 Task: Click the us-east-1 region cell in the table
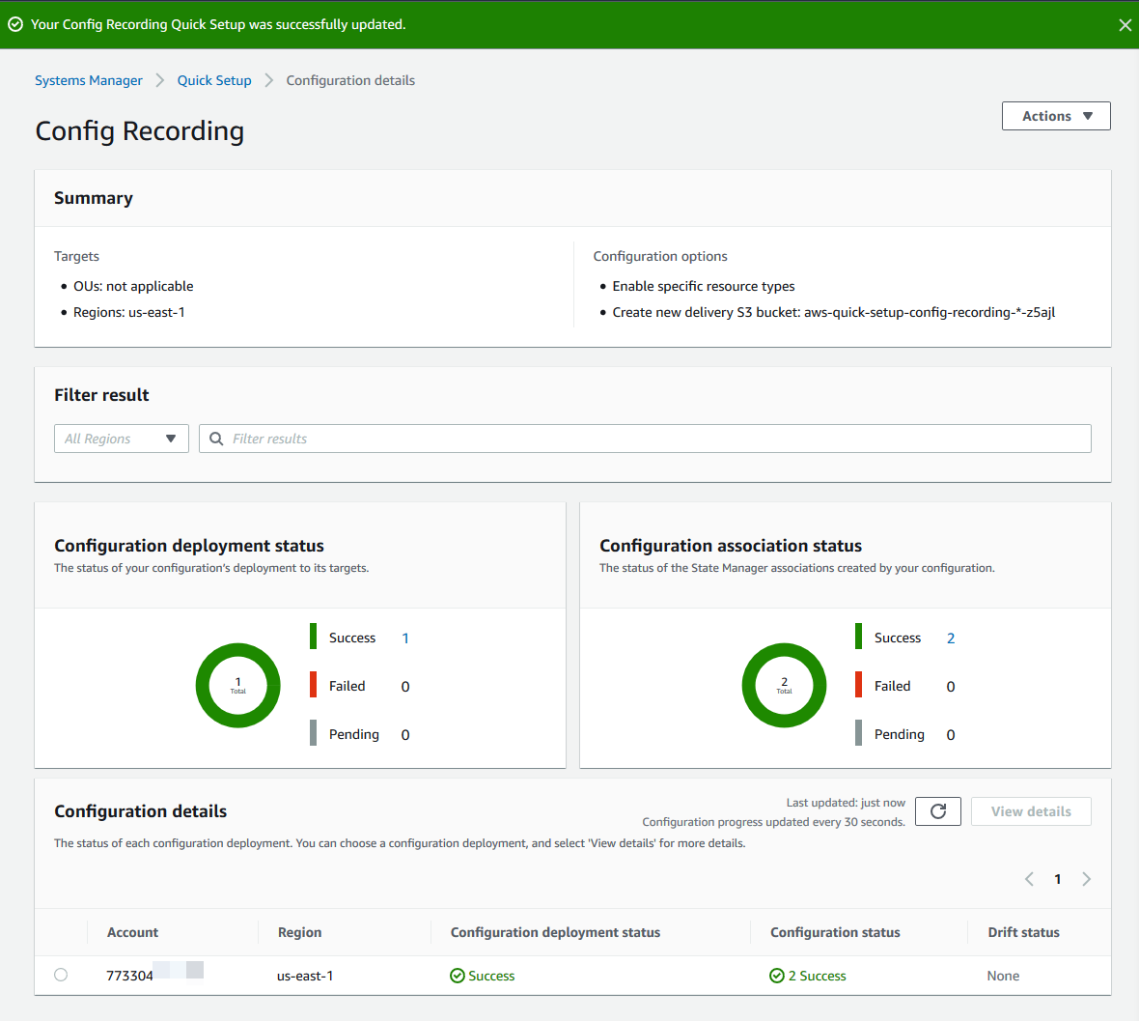pos(305,976)
